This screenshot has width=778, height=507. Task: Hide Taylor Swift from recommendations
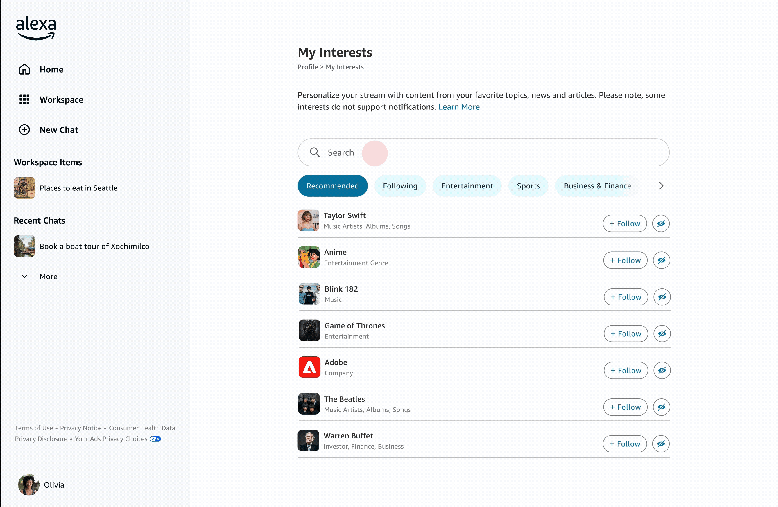point(661,224)
